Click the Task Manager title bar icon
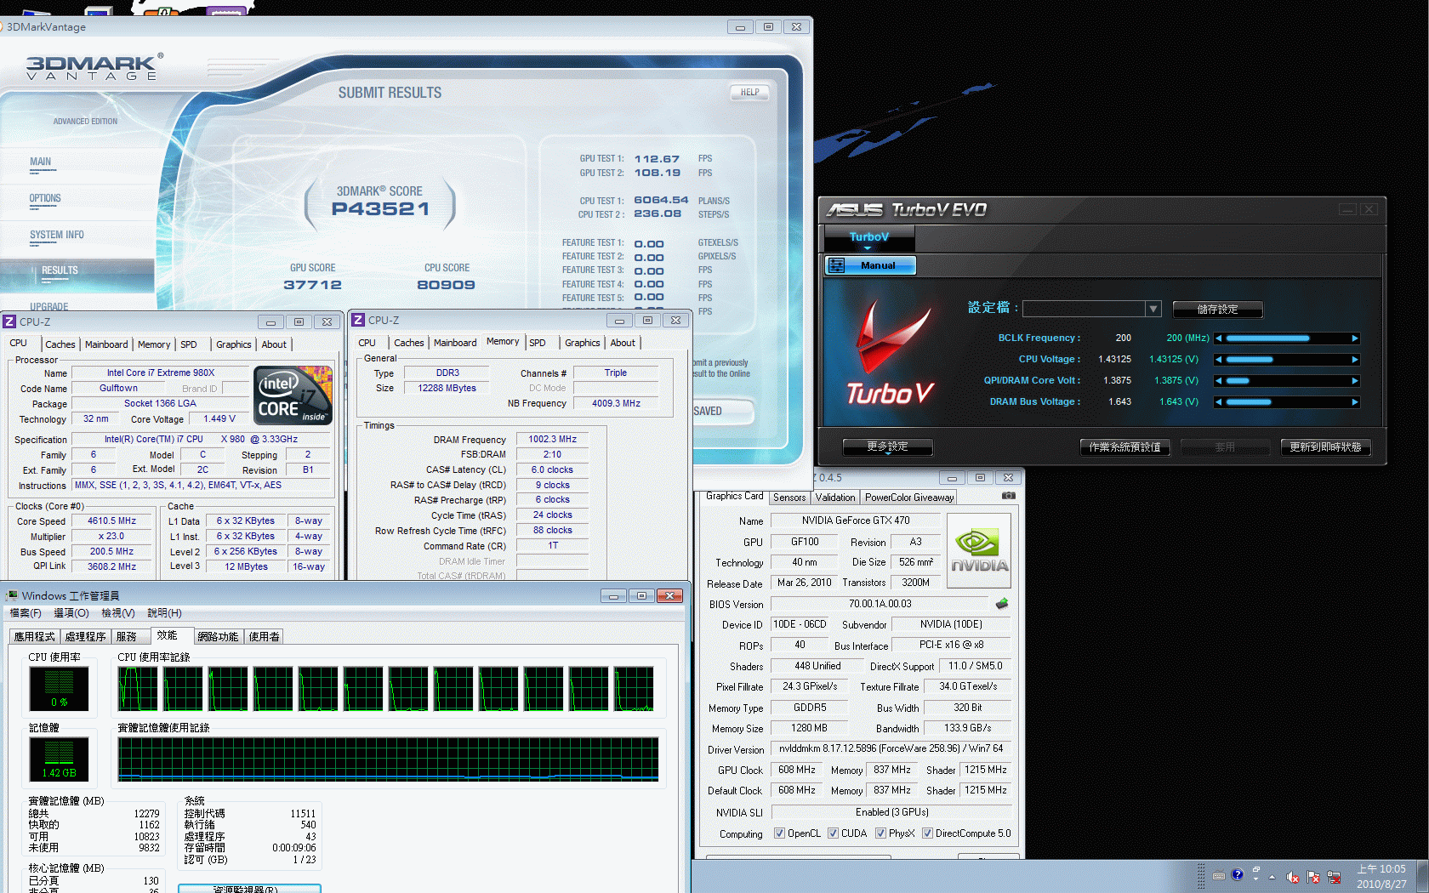Image resolution: width=1429 pixels, height=893 pixels. coord(12,595)
